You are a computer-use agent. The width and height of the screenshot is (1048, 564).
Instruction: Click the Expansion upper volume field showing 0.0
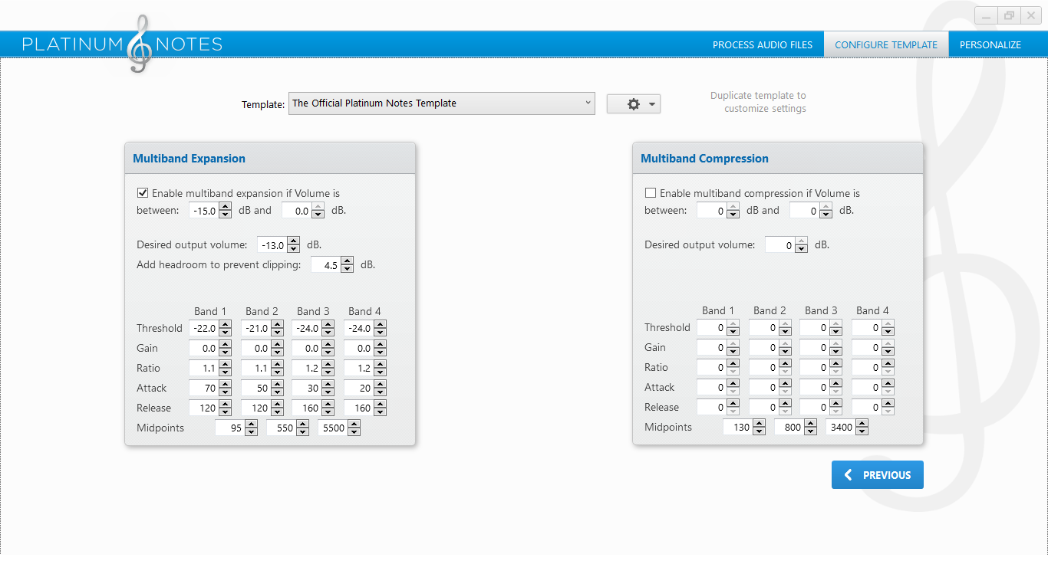(296, 211)
